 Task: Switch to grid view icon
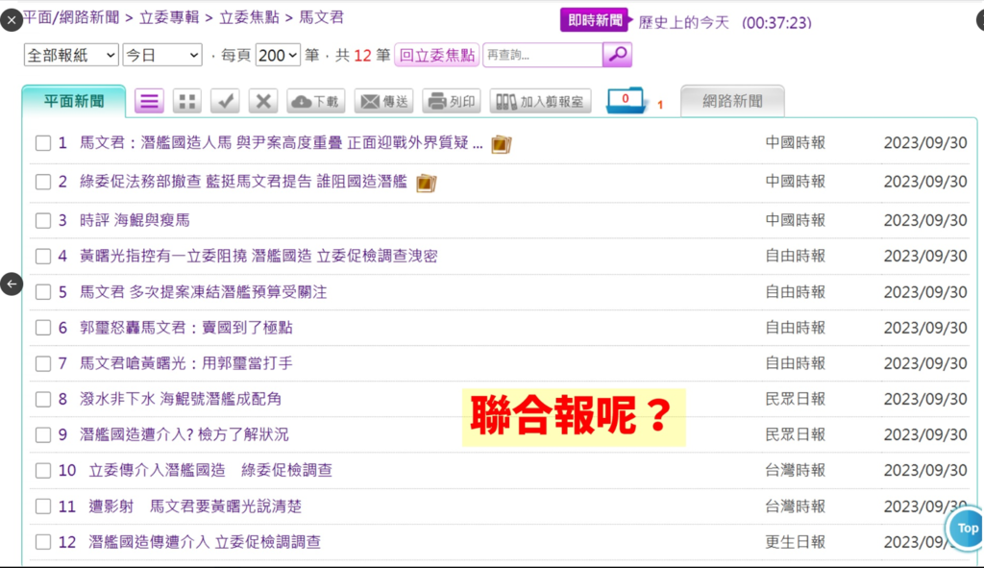pos(186,101)
